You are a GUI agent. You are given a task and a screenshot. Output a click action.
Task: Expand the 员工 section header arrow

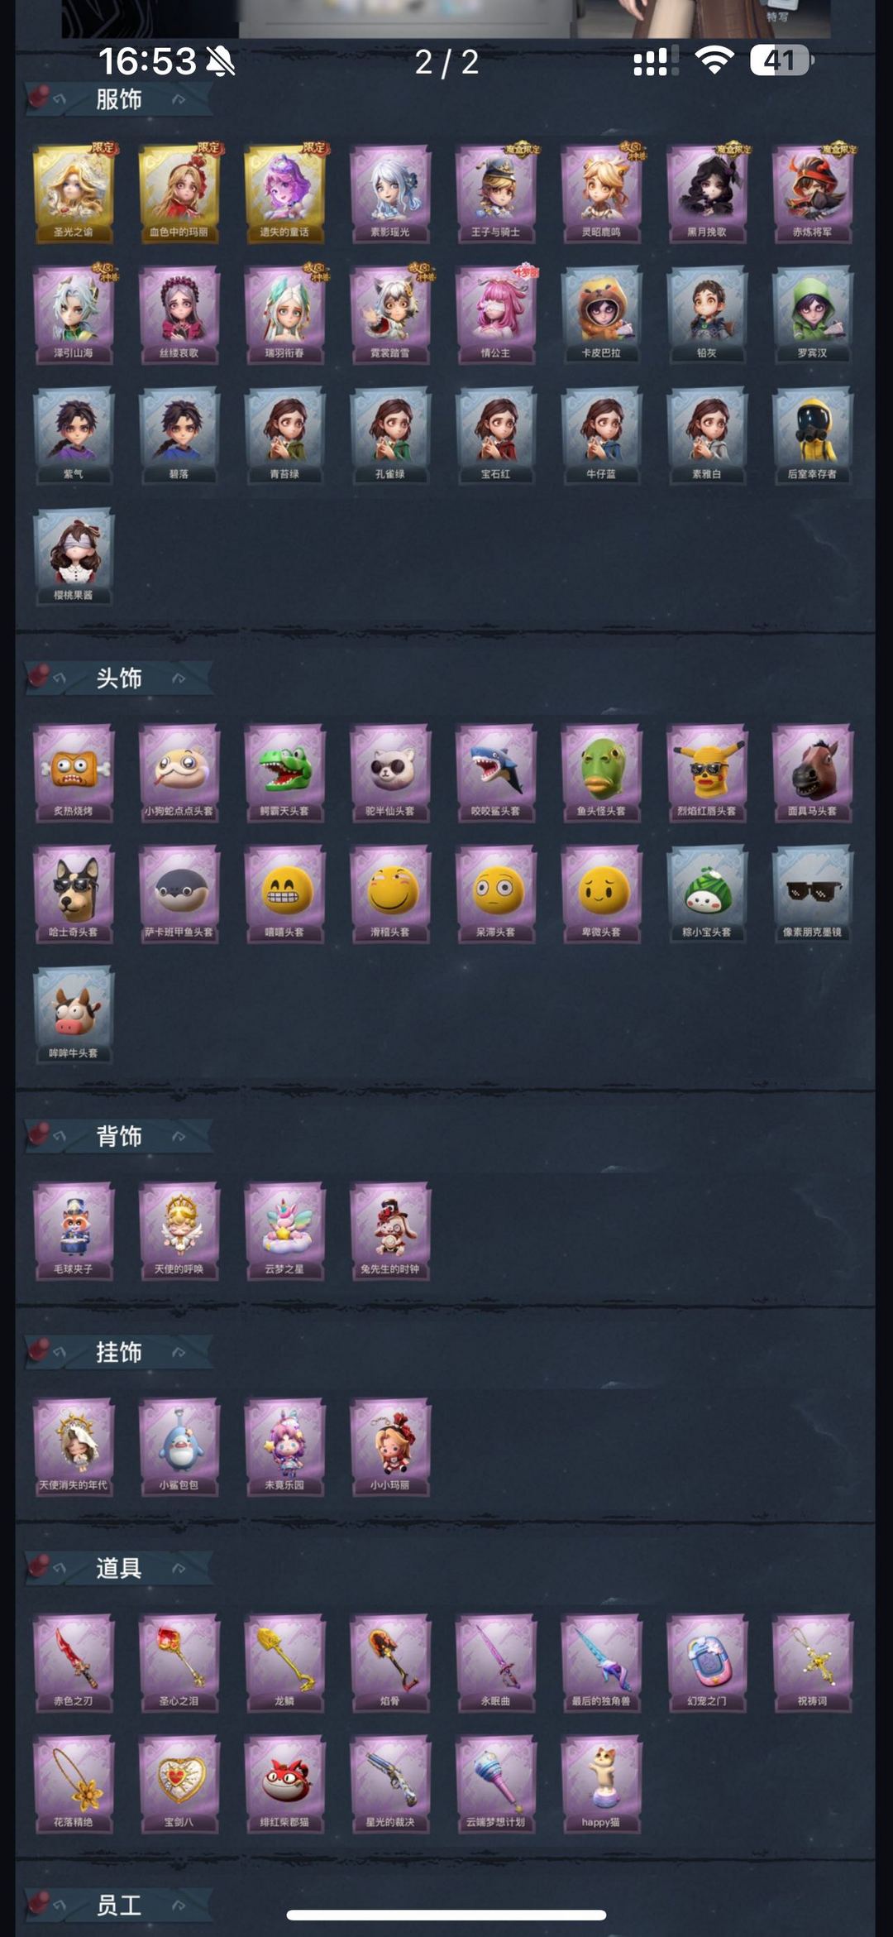179,1906
